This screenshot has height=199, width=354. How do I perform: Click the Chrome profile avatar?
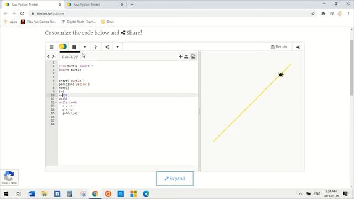(340, 13)
